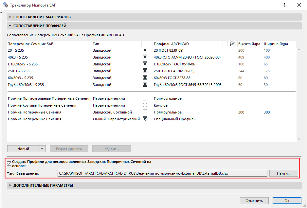Click the rectangular icon next to Параметрический Прямоугольное
The image size is (307, 208).
tap(145, 98)
